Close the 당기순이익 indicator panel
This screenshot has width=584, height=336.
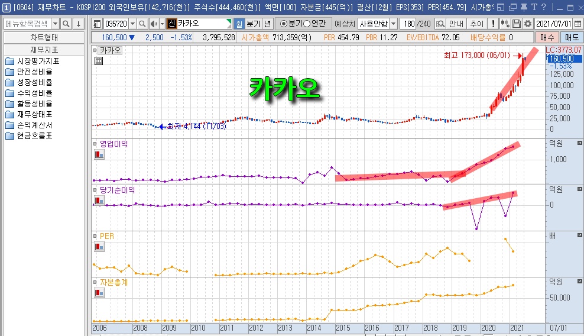tap(579, 189)
